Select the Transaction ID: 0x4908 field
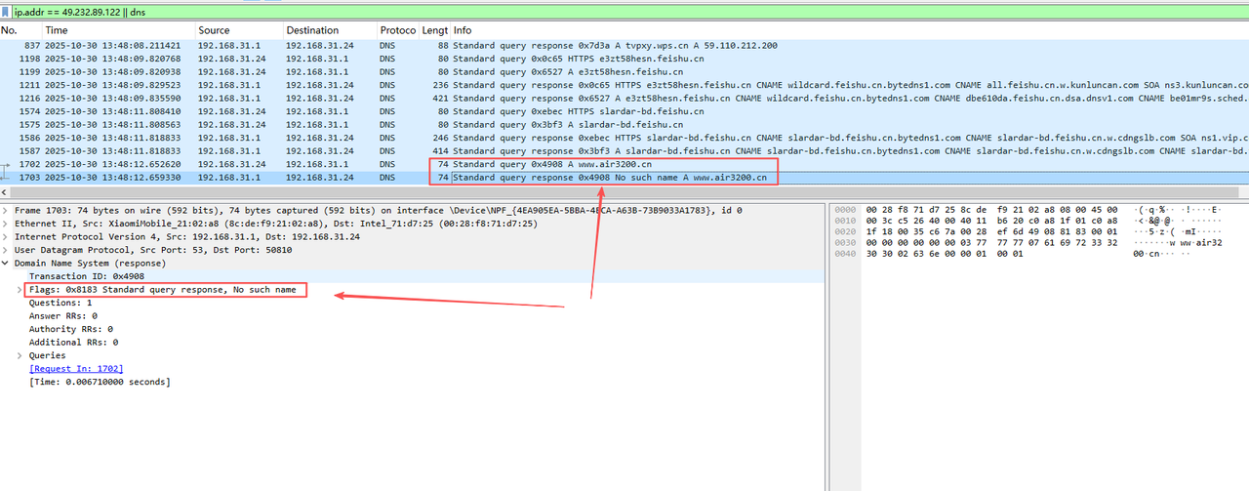 86,276
